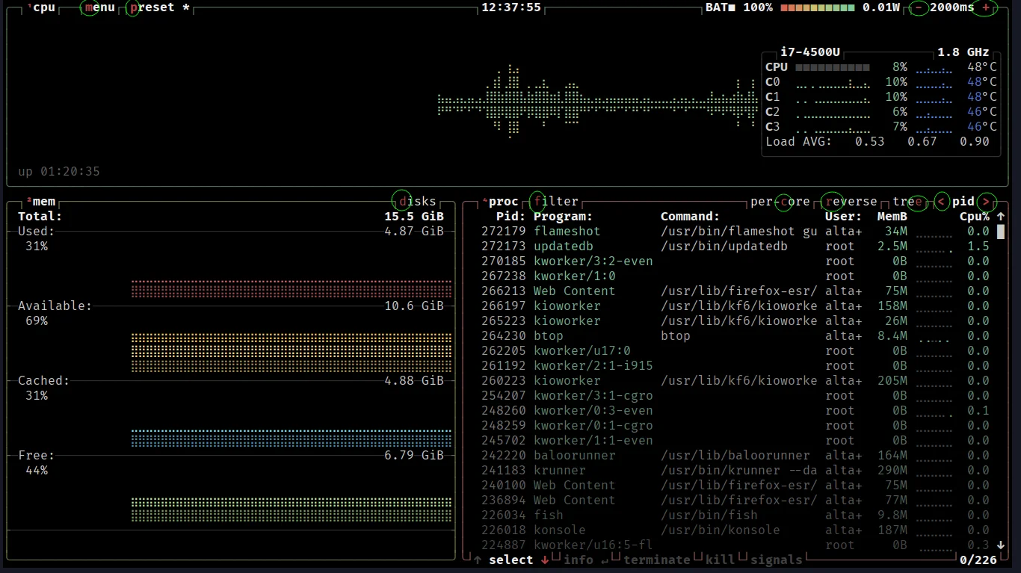Select kioworker process pid 260223
The height and width of the screenshot is (573, 1021).
735,381
